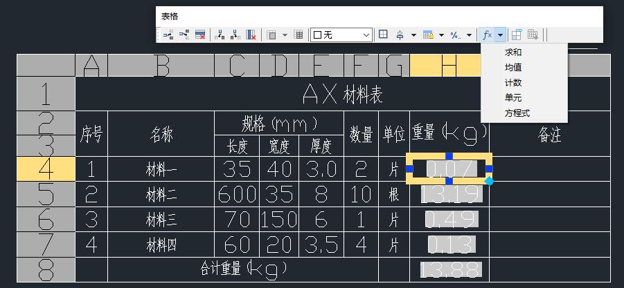Click the 材料一 name cell
This screenshot has height=288, width=624.
pos(161,169)
